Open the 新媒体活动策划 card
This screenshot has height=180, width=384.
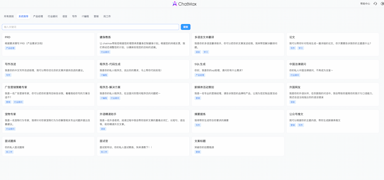coord(238,94)
